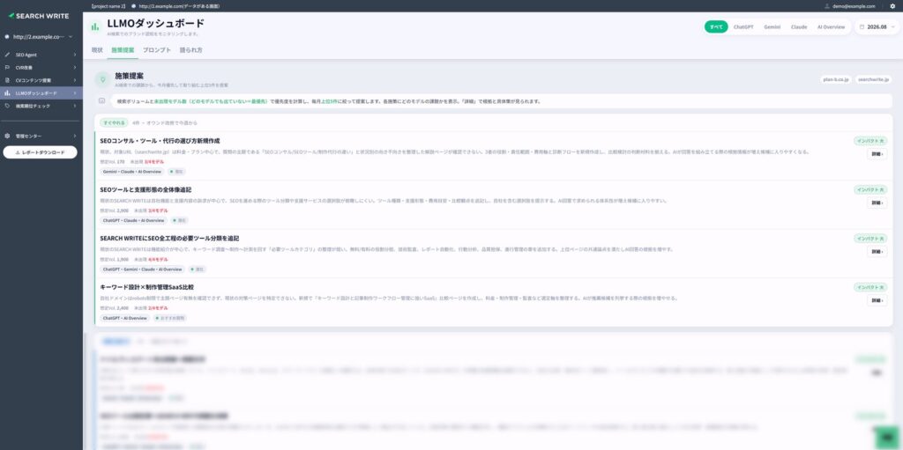Click title キーワード設計×制作管理SaaS比較
This screenshot has height=450, width=903.
[147, 286]
